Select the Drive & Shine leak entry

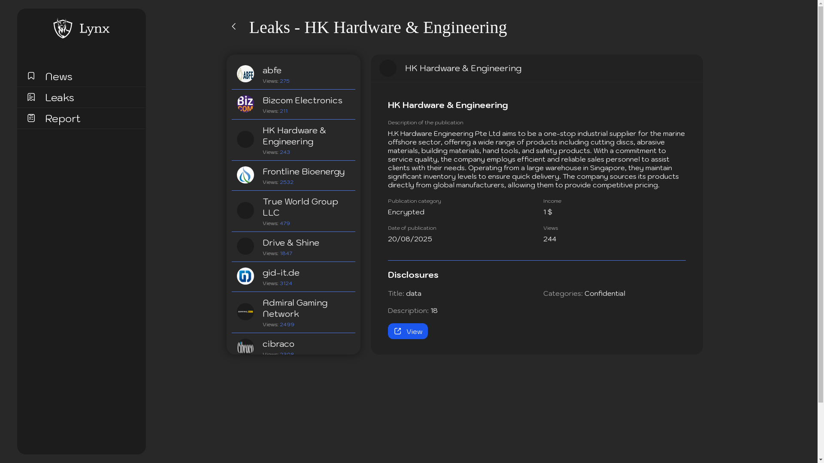coord(291,243)
